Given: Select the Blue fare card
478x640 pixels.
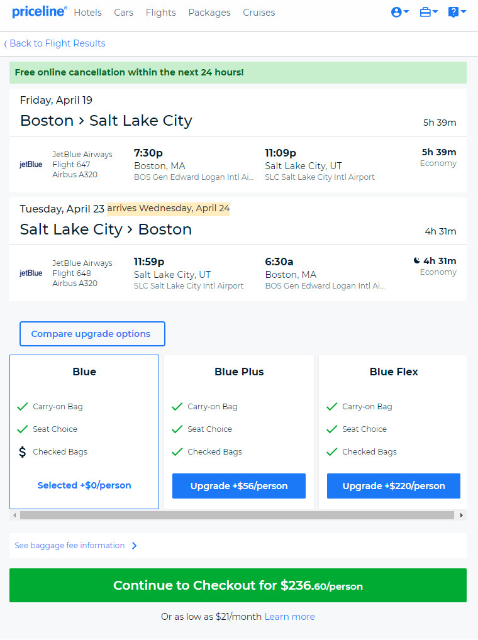Looking at the screenshot, I should [x=84, y=432].
